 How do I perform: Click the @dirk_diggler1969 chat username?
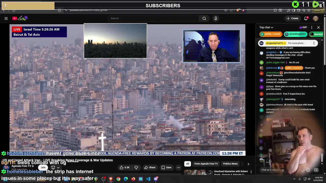(x=275, y=63)
